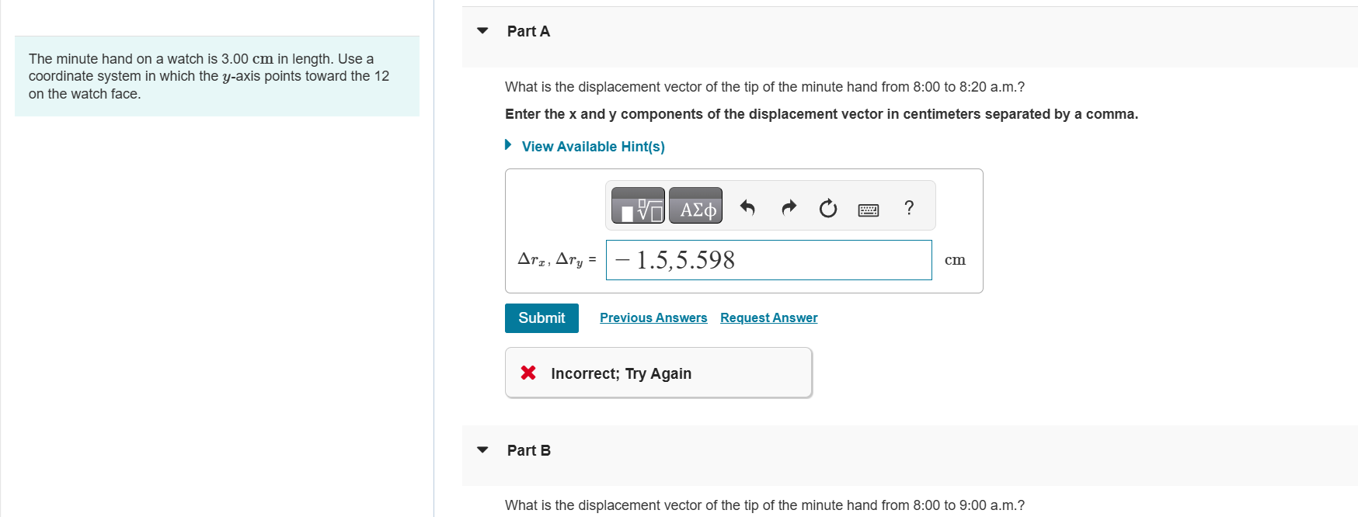Collapse Part B with the triangle

(x=482, y=450)
